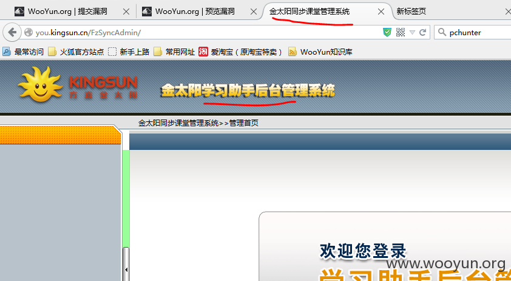The width and height of the screenshot is (511, 281).
Task: Click the WooYun favicon on the 预览漏洞 tab
Action: pyautogui.click(x=147, y=12)
